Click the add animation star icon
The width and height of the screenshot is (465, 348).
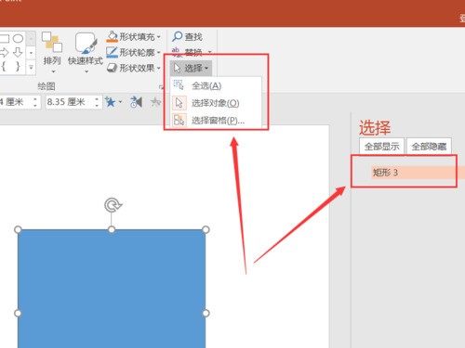pos(110,102)
